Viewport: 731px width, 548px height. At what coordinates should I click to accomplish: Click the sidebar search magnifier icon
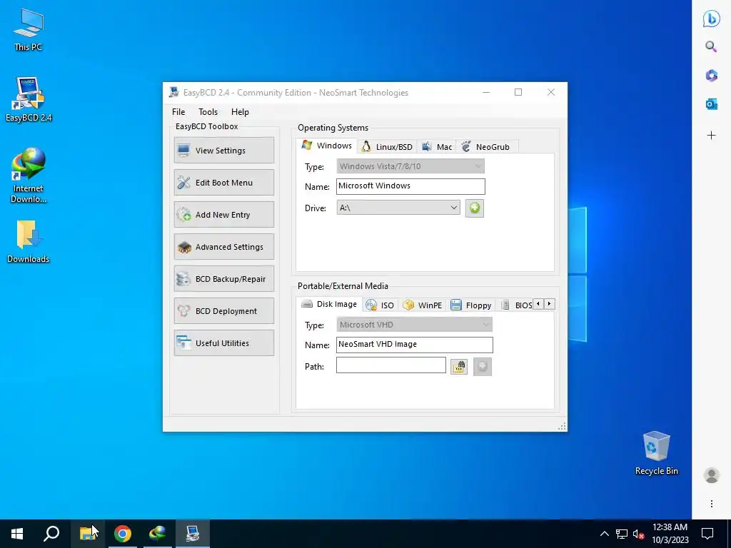pyautogui.click(x=712, y=46)
